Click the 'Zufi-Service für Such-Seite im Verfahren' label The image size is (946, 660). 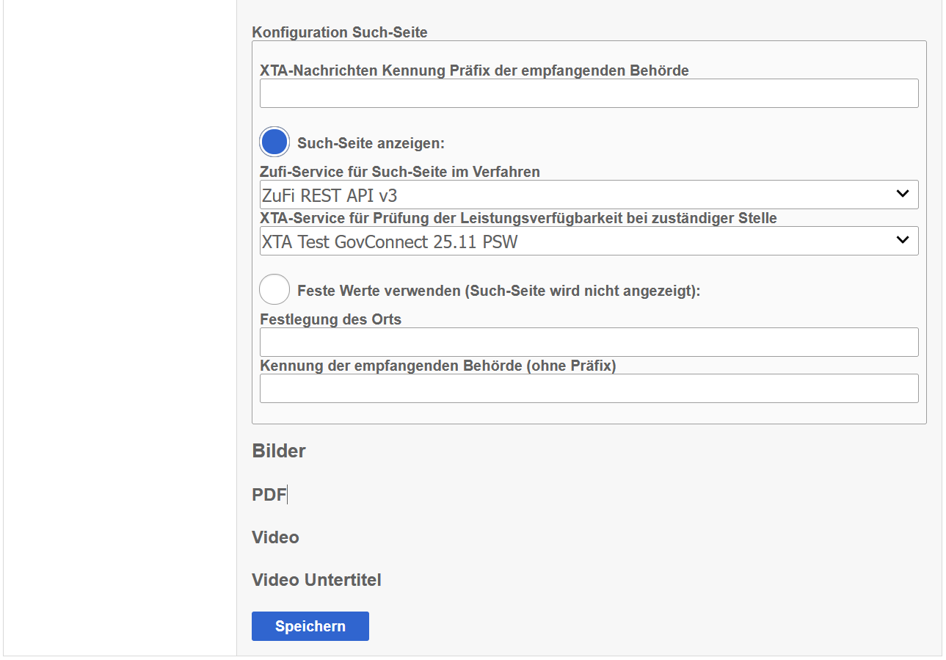coord(400,172)
